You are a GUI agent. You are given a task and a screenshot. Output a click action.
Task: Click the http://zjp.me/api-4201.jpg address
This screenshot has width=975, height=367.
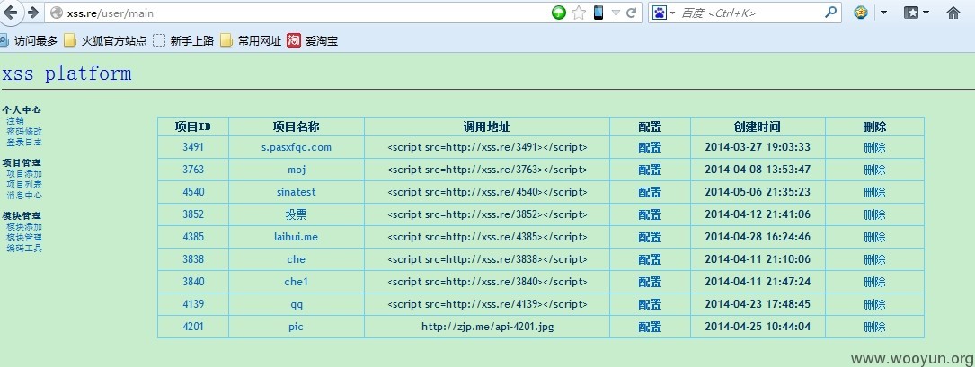pyautogui.click(x=487, y=327)
